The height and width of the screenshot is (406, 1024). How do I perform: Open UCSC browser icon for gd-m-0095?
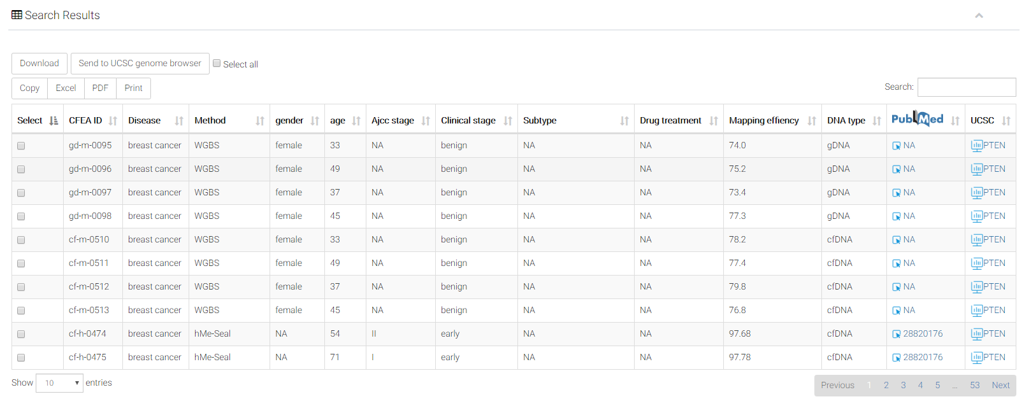pos(976,146)
